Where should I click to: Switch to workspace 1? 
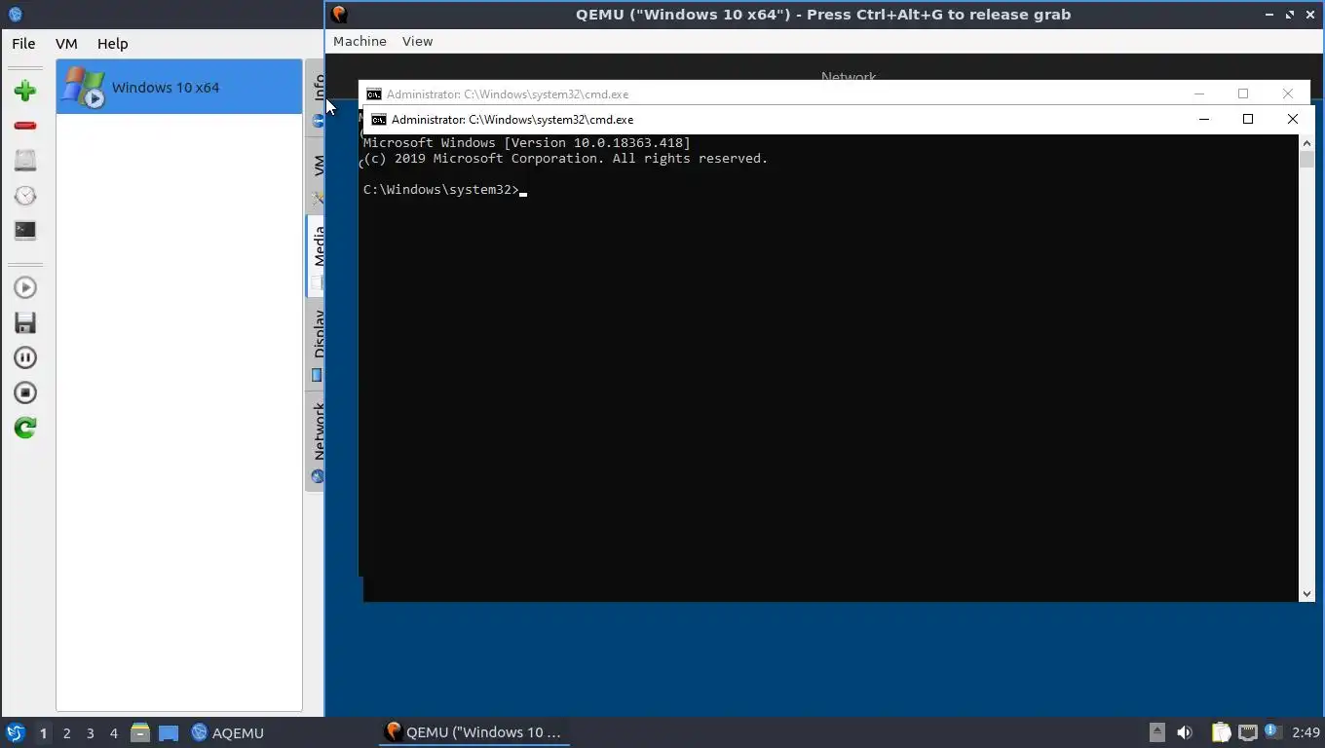43,732
